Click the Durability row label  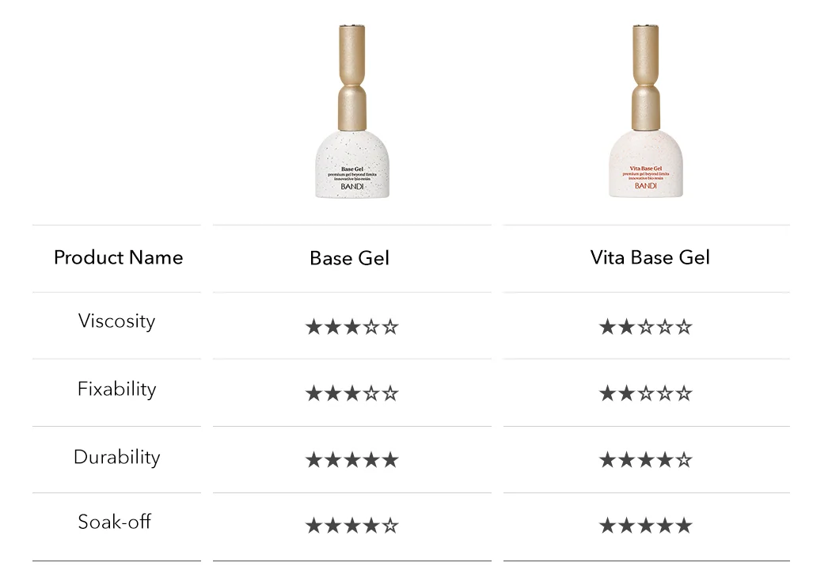click(x=116, y=457)
